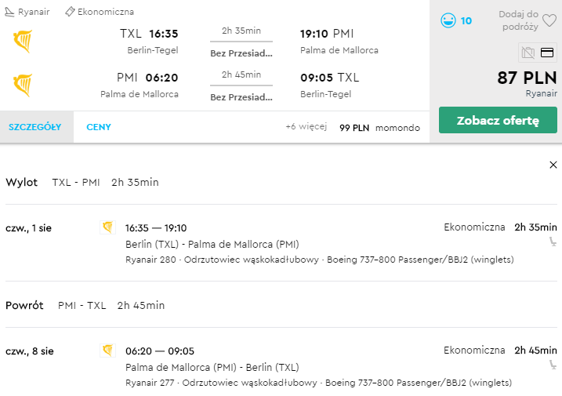Click the ticket icon beside Ekonomiczna
Viewport: 562px width, 396px height.
coord(70,12)
